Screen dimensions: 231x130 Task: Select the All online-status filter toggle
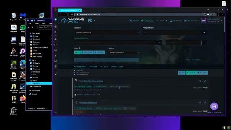[x=182, y=73]
